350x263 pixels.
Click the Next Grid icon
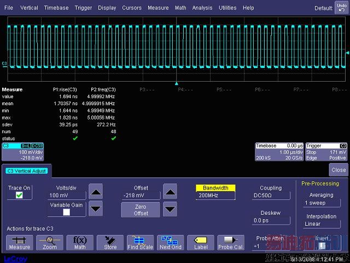[170, 242]
